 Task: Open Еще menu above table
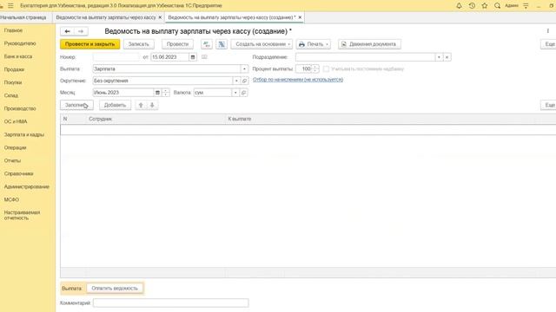[548, 105]
